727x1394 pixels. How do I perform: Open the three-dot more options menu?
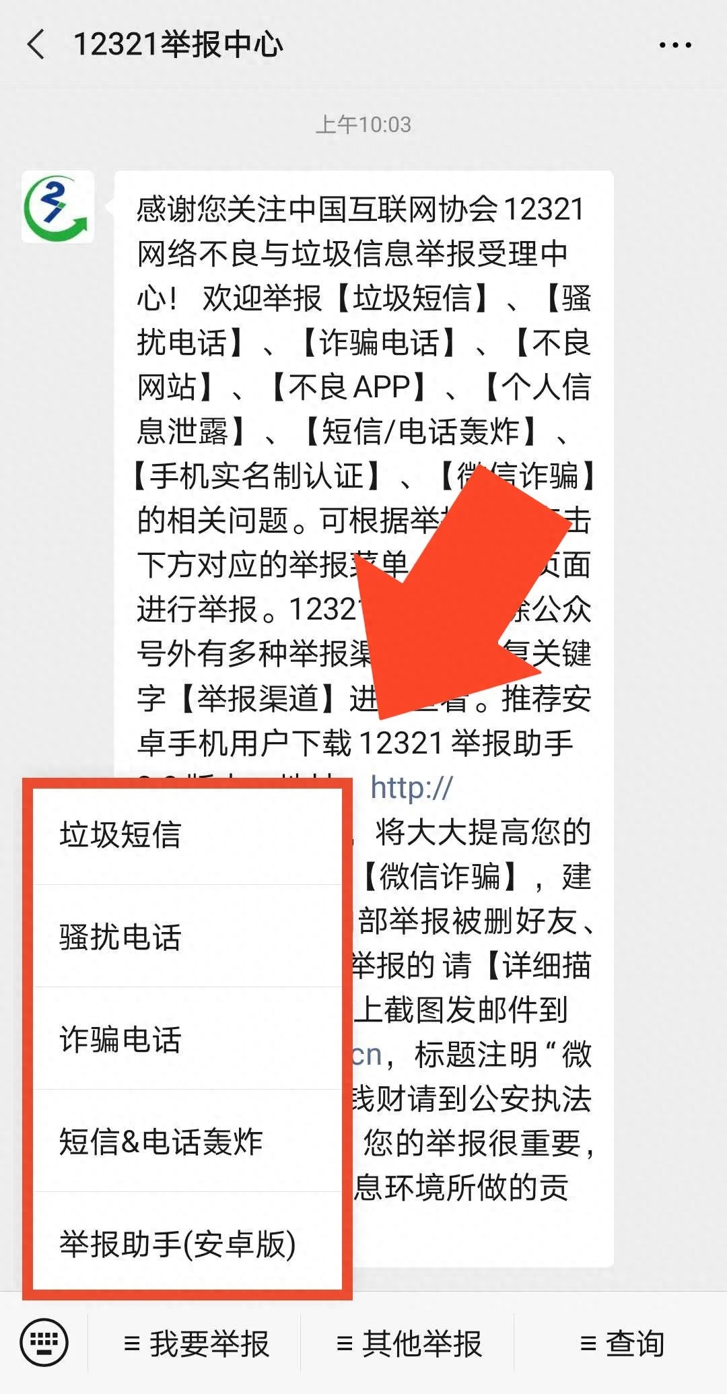click(675, 45)
